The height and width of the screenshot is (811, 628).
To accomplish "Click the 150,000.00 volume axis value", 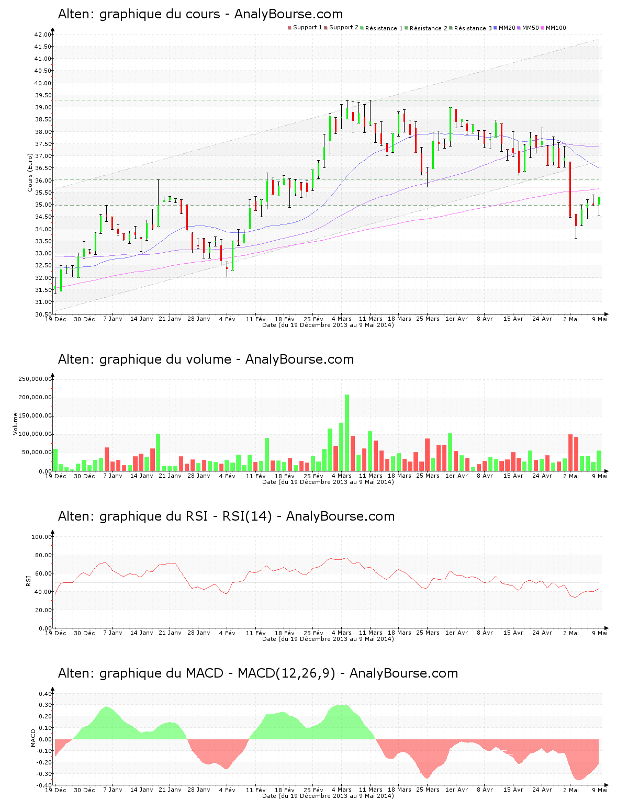I will tap(35, 416).
